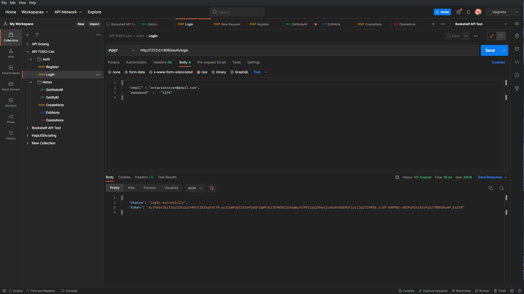Toggle the wrap lines icon in the response
Image resolution: width=524 pixels, height=294 pixels.
coord(212,188)
